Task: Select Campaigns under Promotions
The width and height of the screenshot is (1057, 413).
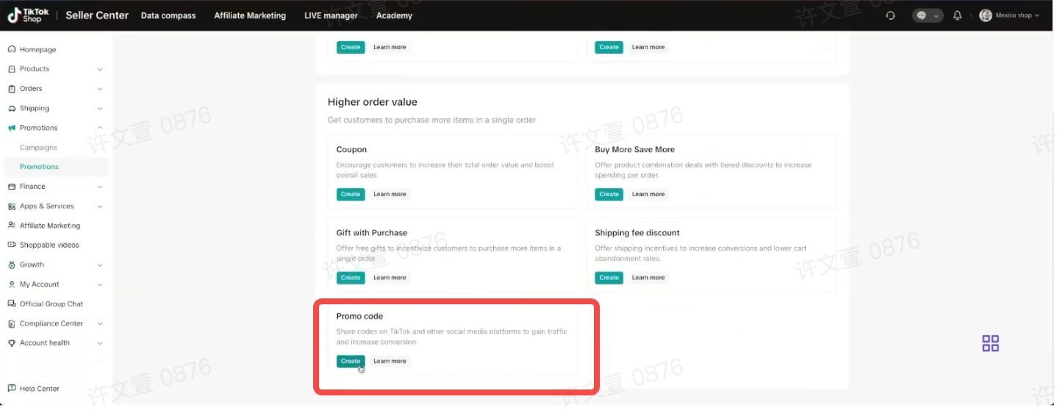Action: pos(38,148)
